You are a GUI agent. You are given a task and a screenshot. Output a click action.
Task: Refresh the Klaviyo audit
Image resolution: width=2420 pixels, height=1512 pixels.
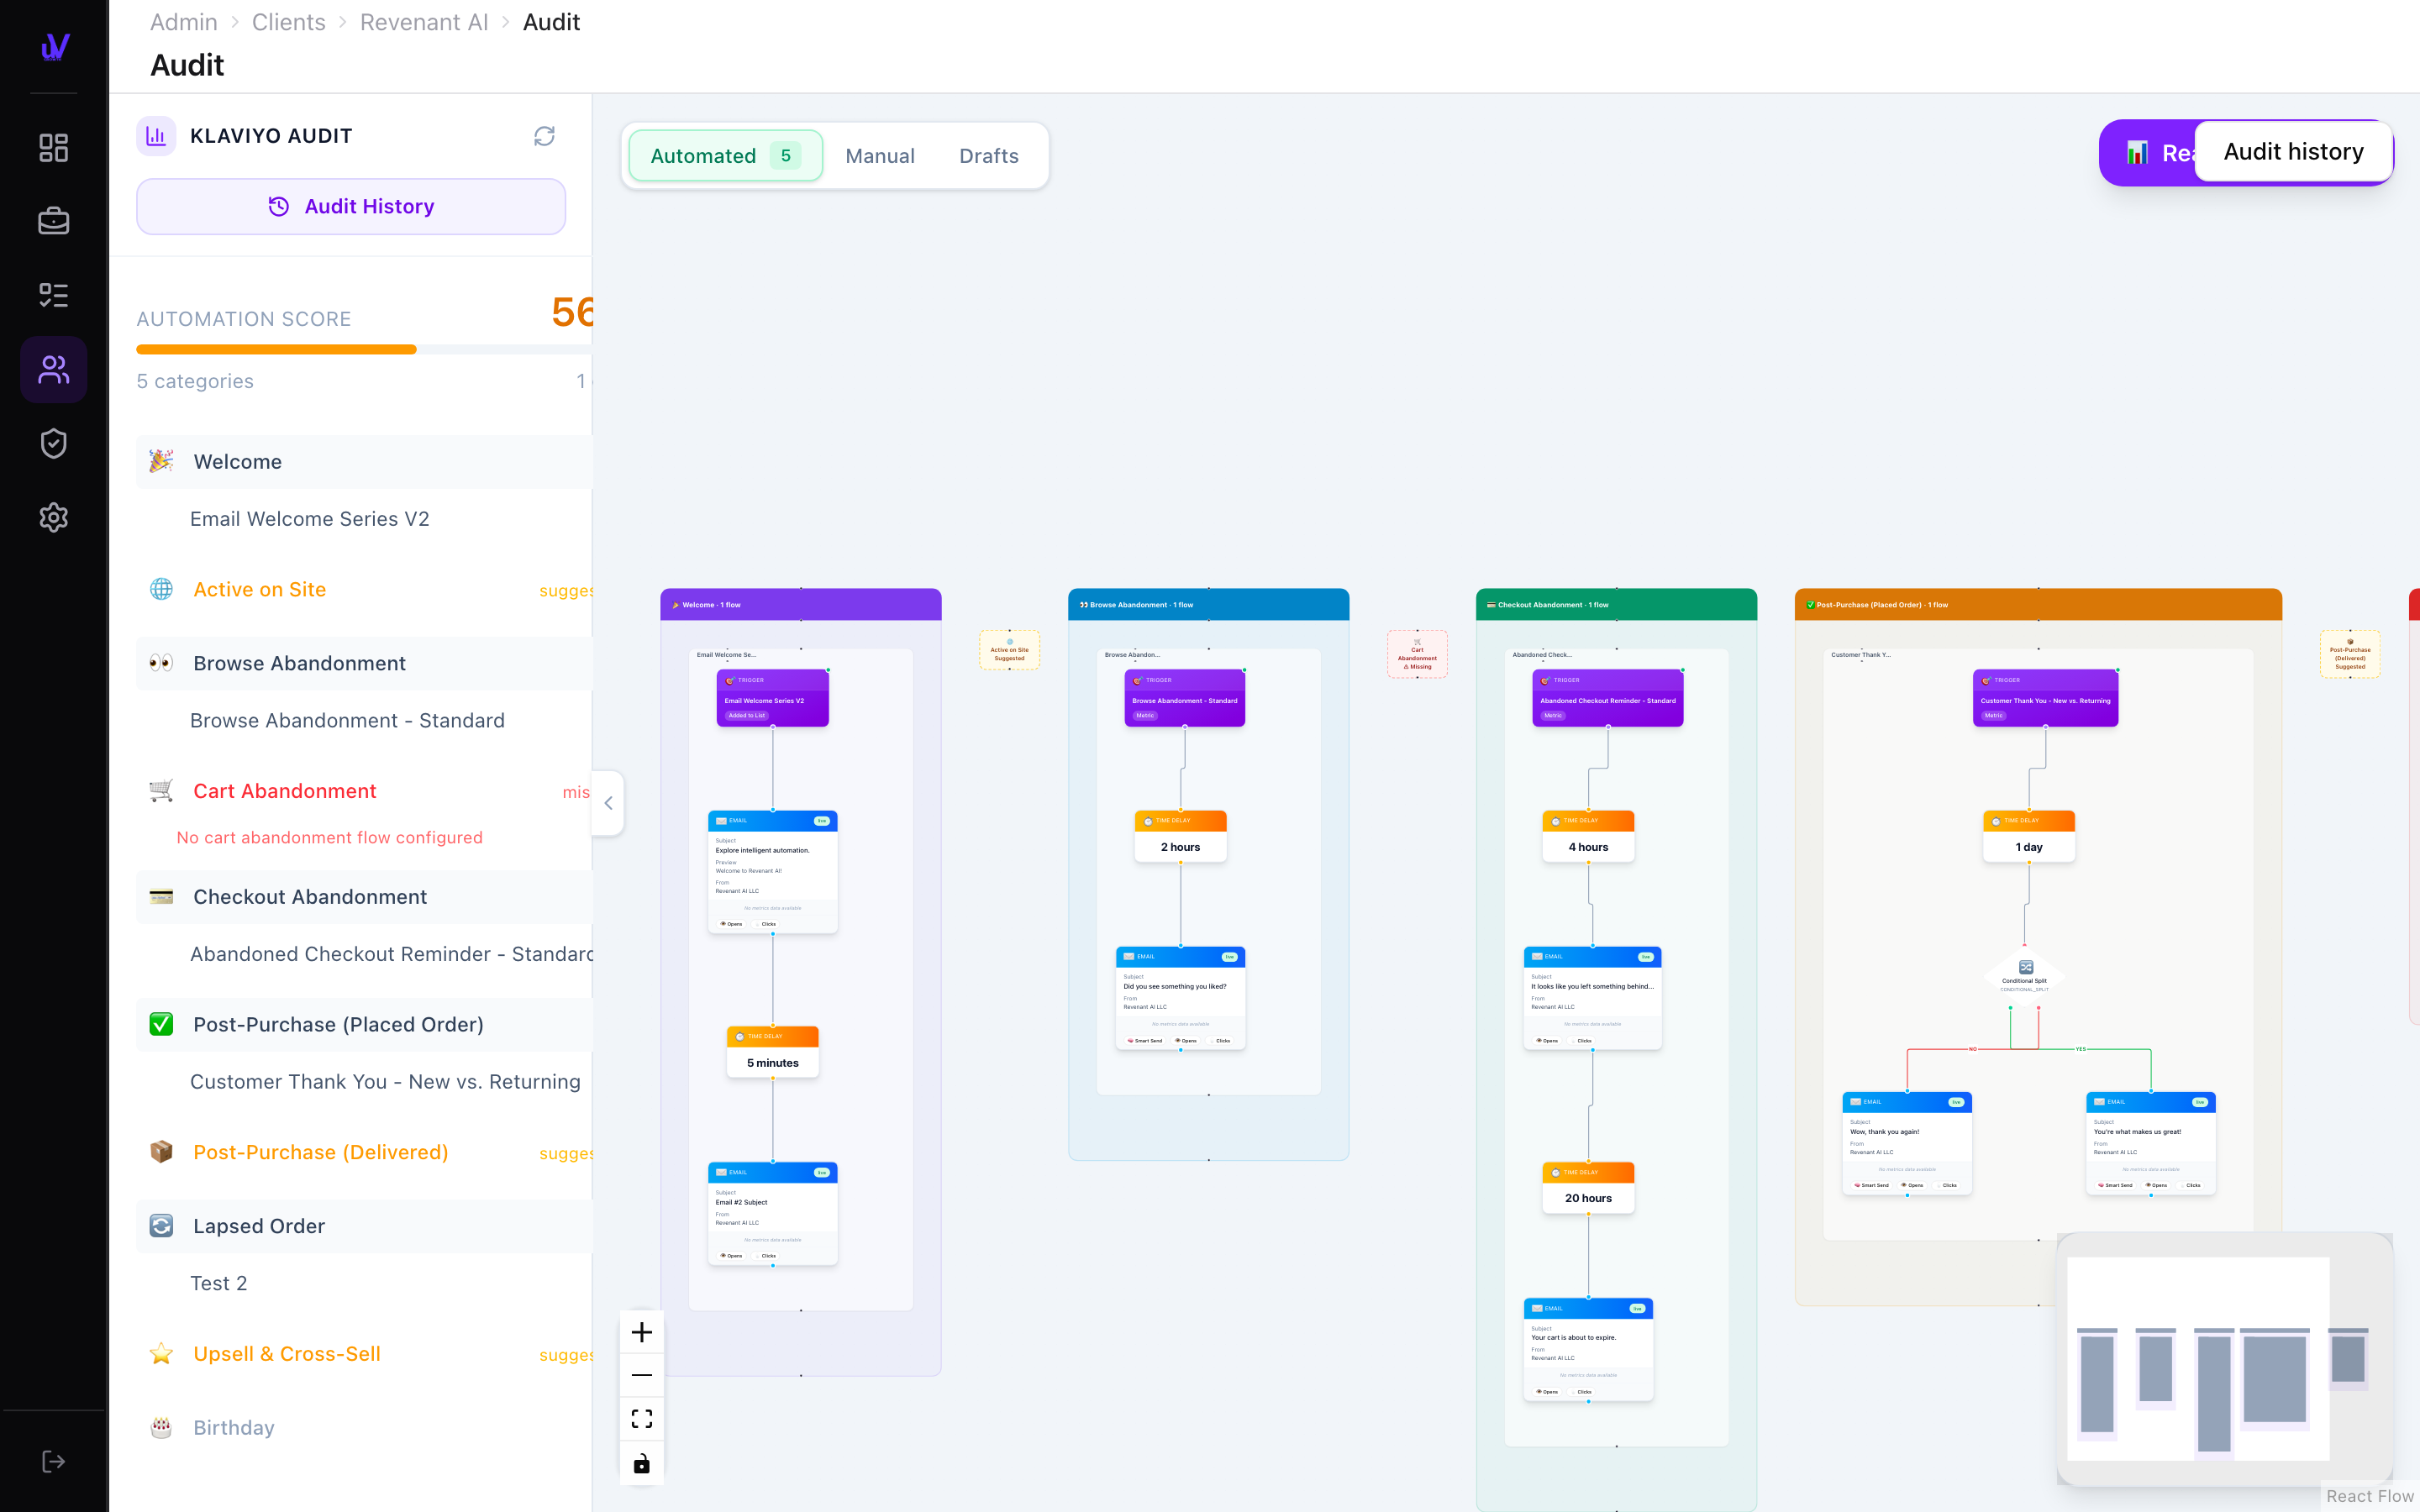pyautogui.click(x=544, y=136)
